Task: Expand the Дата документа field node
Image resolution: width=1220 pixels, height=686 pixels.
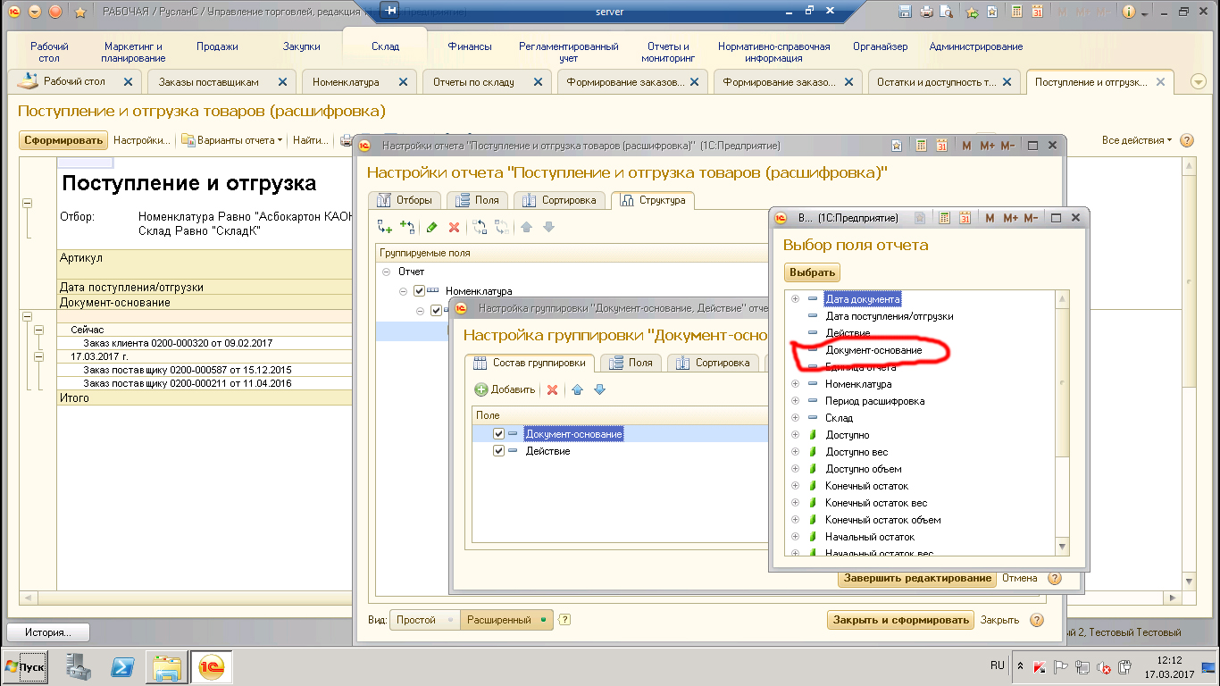Action: point(795,299)
